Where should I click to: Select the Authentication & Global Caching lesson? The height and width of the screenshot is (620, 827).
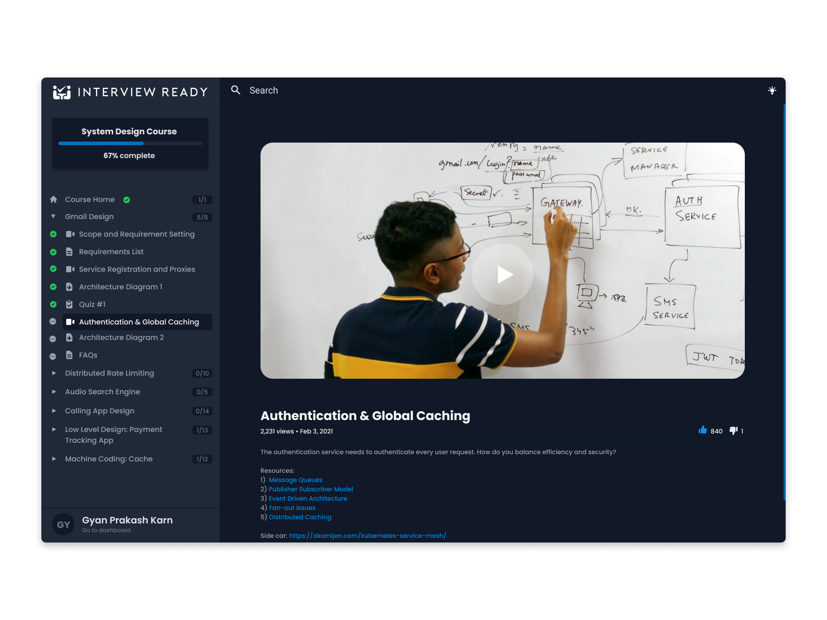tap(139, 321)
